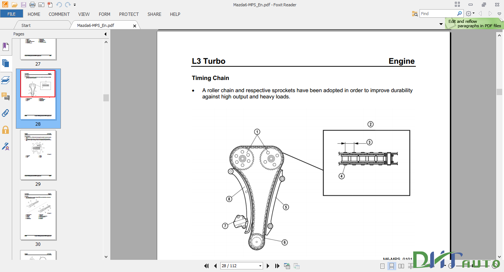Create a new PDF with the starred page icon
The image size is (504, 272).
pos(50,5)
